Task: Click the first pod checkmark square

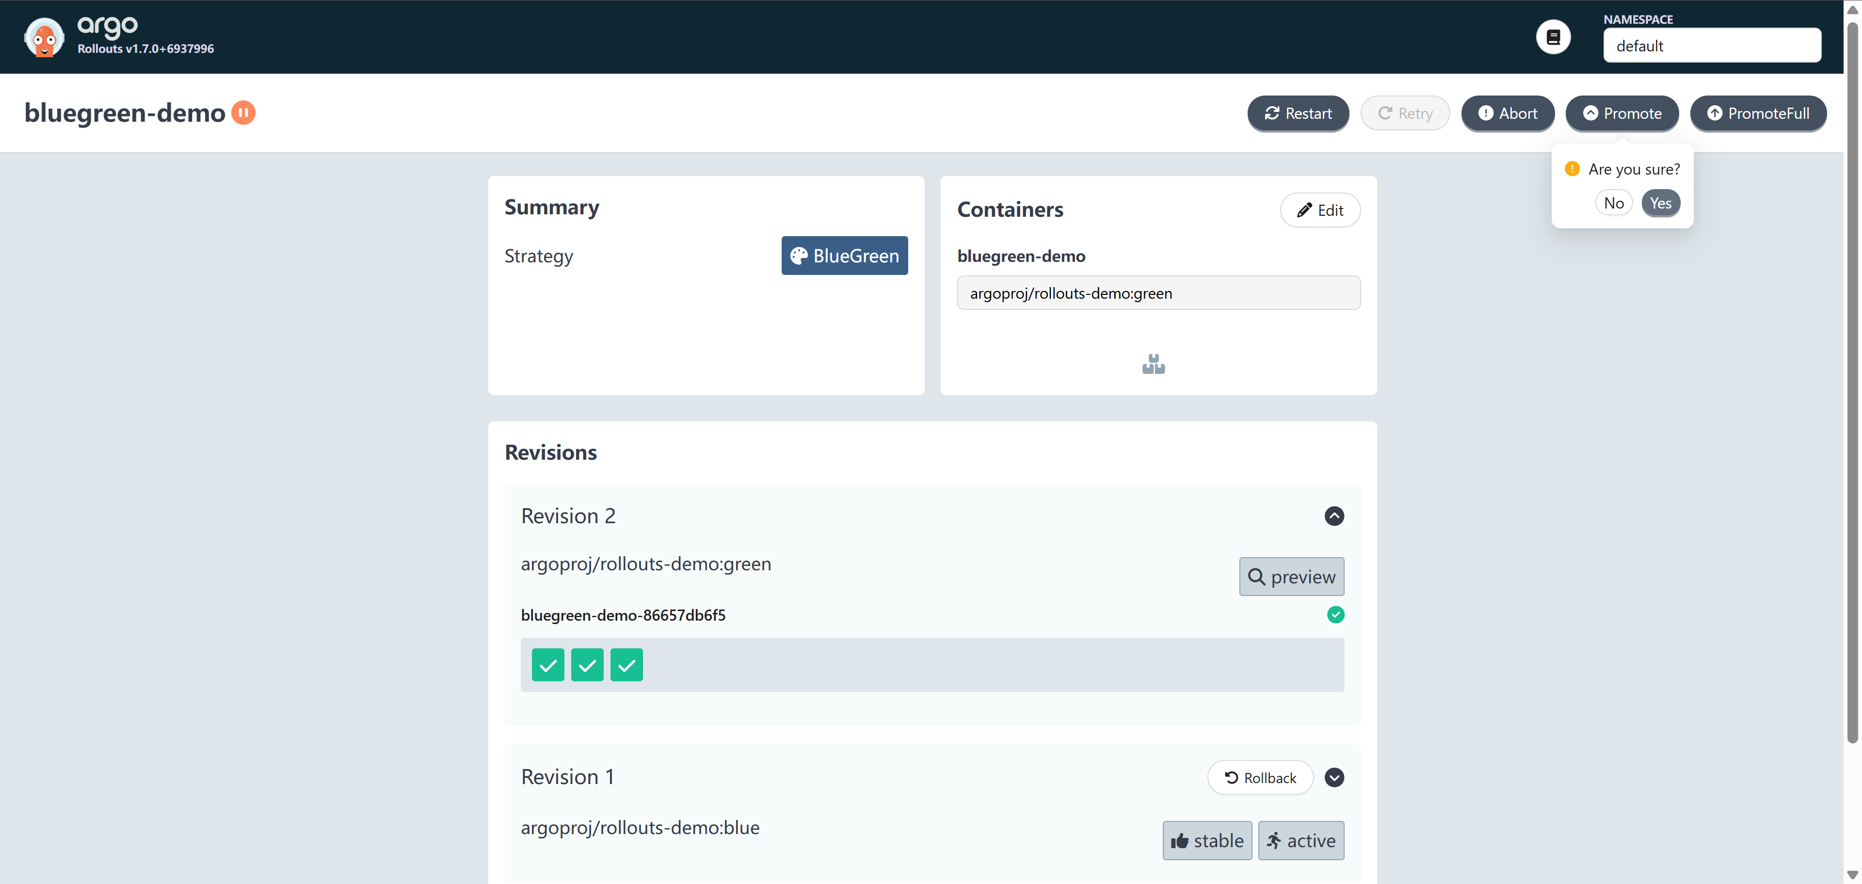Action: point(548,665)
